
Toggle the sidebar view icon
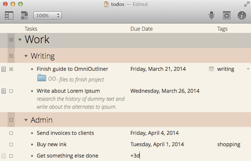(x=9, y=16)
